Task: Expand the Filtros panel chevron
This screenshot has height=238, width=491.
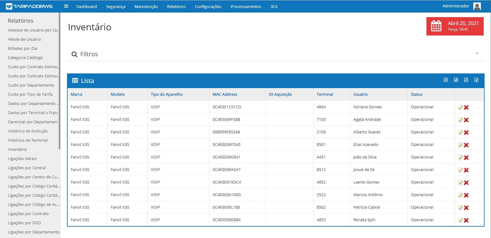Action: pos(477,54)
